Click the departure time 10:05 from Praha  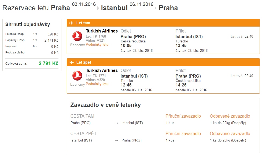(x=126, y=46)
